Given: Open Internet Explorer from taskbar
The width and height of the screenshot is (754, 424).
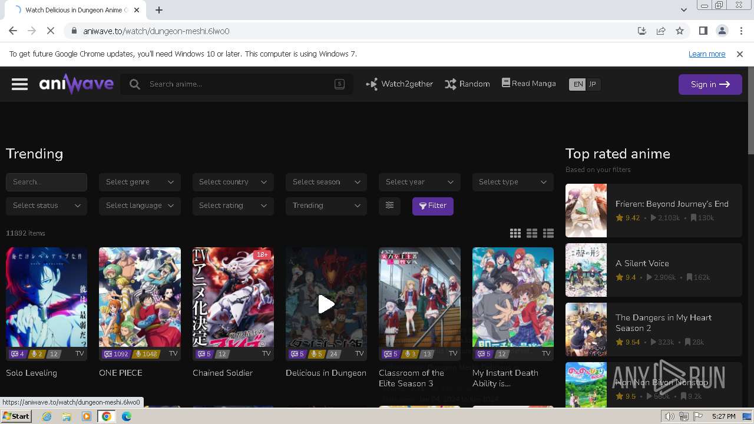Looking at the screenshot, I should [47, 416].
